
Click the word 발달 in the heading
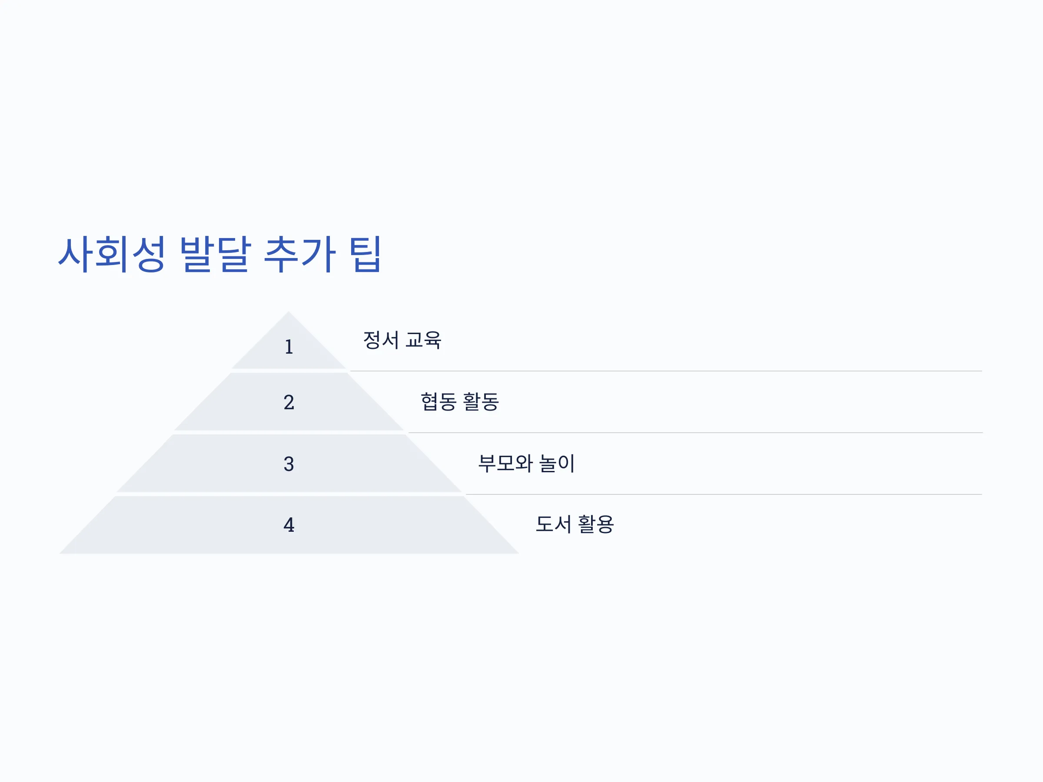[216, 254]
